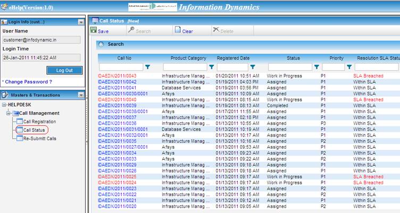Click the Change Password link

click(x=29, y=82)
